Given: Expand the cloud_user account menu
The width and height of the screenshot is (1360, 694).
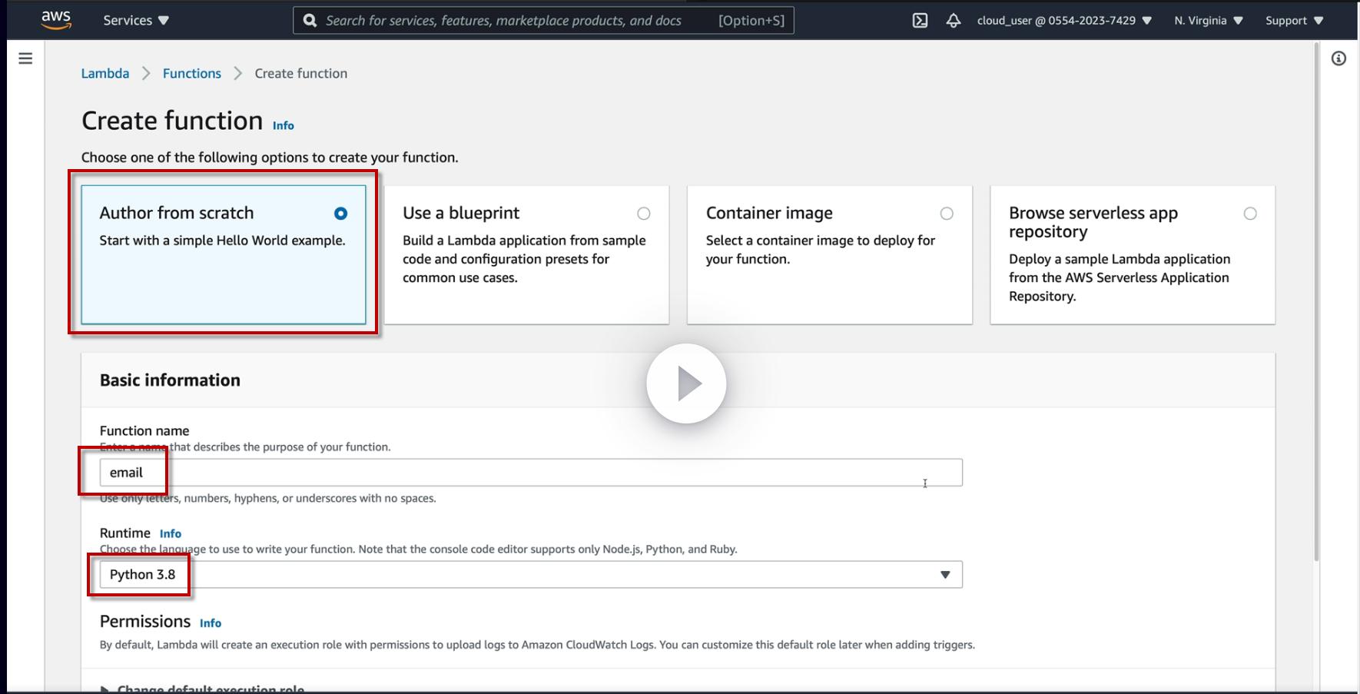Looking at the screenshot, I should pyautogui.click(x=1064, y=21).
